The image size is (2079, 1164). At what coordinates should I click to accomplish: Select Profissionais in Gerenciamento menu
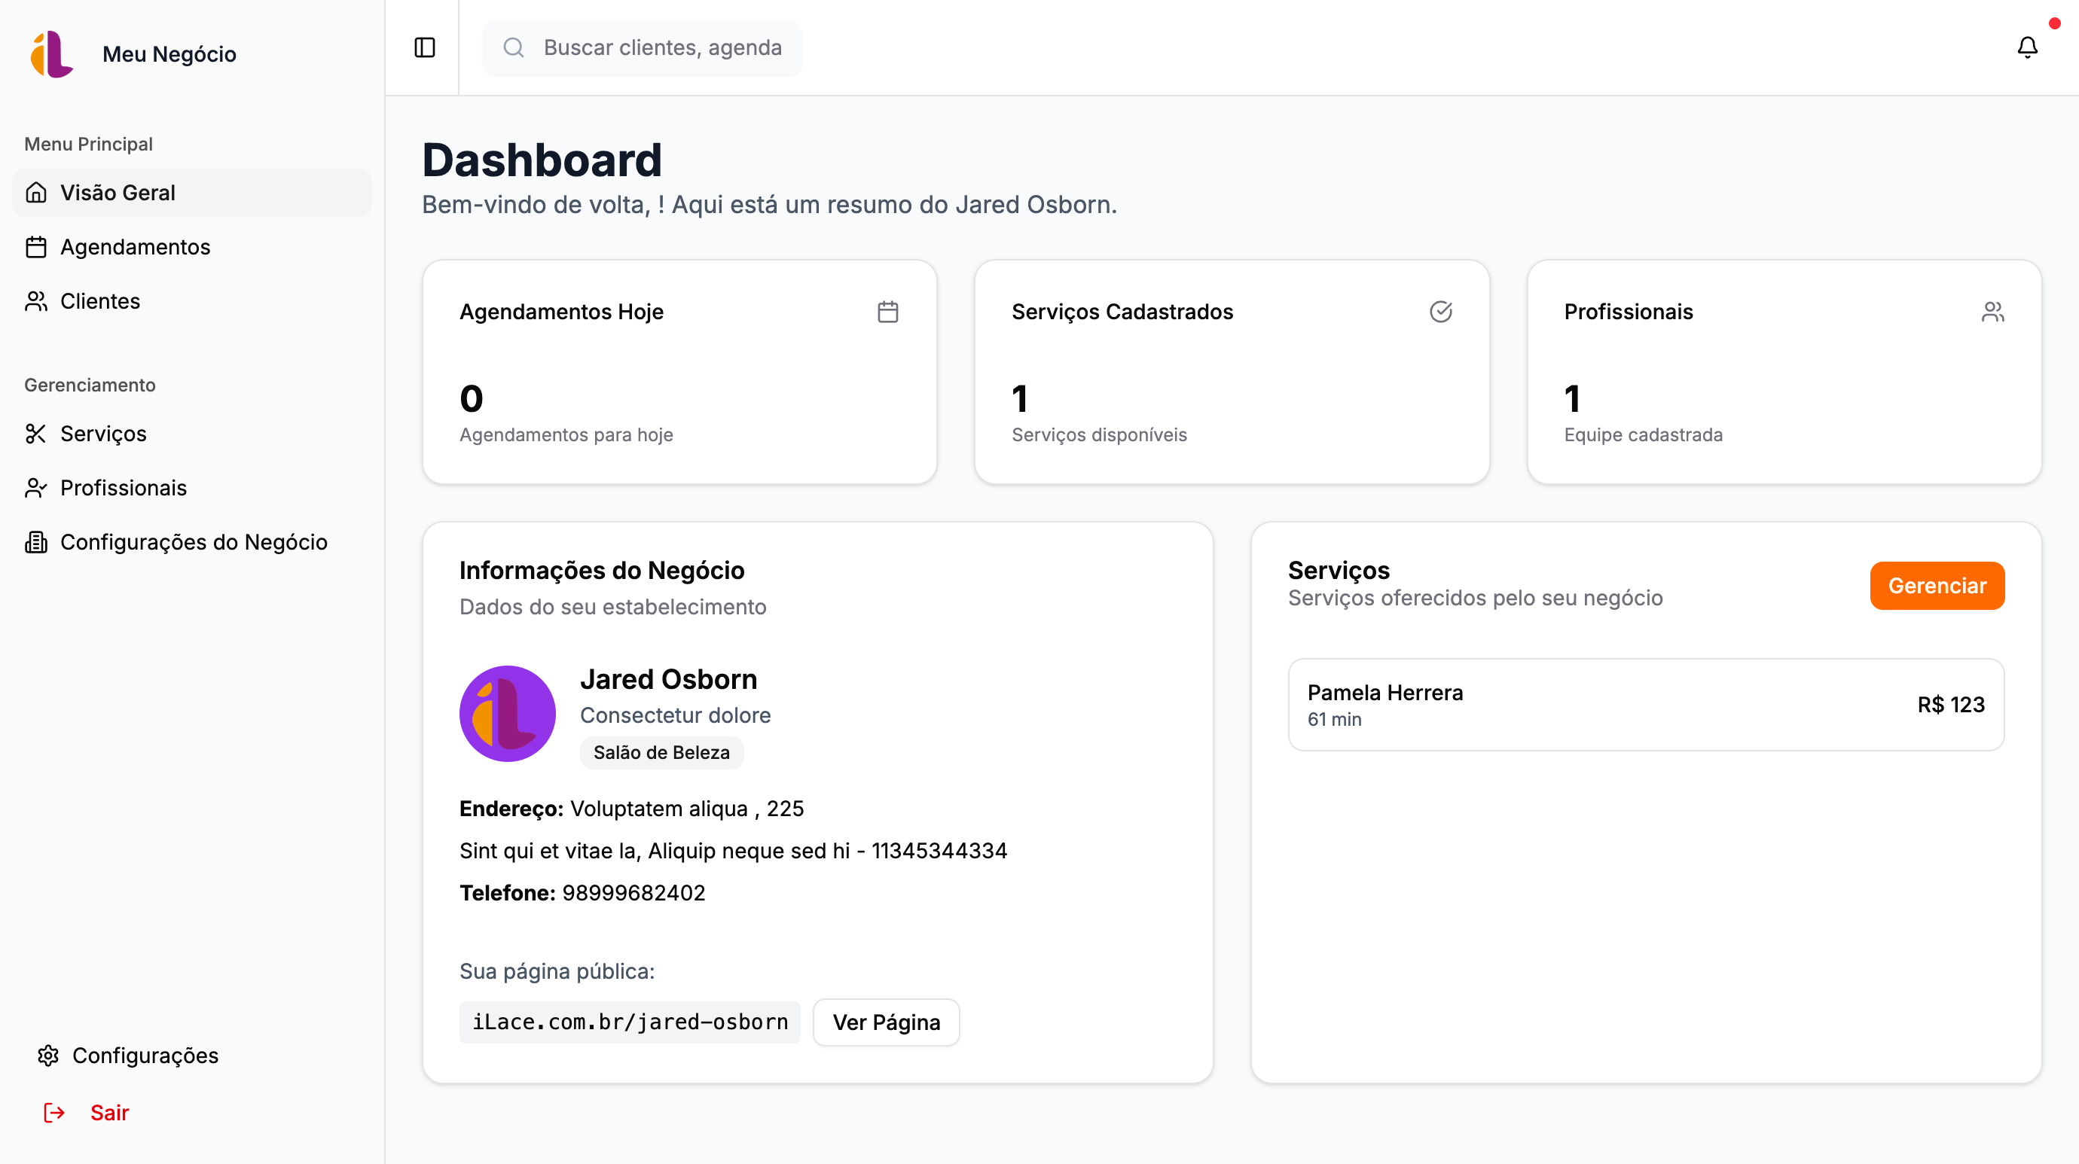(124, 488)
